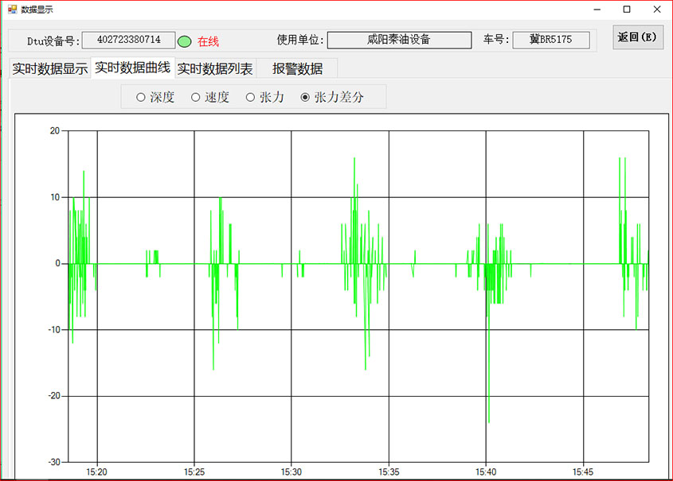The image size is (673, 481).
Task: Open the 实时数据列表 tab
Action: pos(213,68)
